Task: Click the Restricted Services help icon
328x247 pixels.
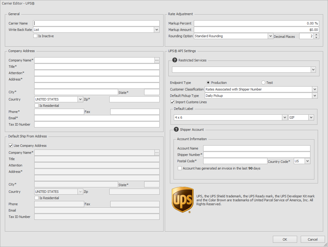Action: [174, 60]
